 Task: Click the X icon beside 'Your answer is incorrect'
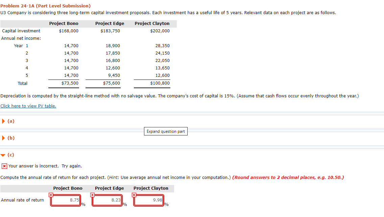pyautogui.click(x=3, y=166)
